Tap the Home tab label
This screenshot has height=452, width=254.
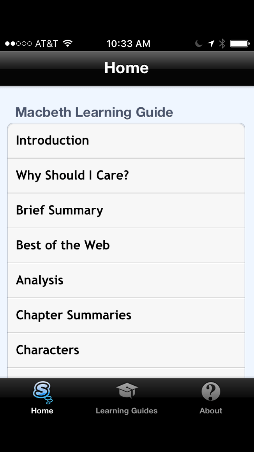coord(42,411)
